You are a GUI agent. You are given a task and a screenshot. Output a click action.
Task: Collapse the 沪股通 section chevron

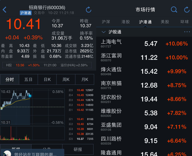(104, 32)
